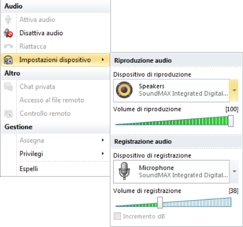Viewport: 243px width, 227px height.
Task: Open the recording device dropdown arrow
Action: pyautogui.click(x=234, y=172)
